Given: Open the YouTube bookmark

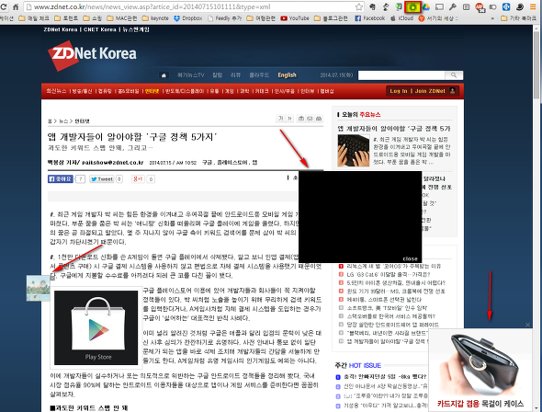Looking at the screenshot, I should tap(295, 18).
